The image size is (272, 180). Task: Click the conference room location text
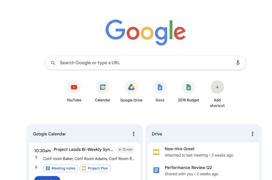coord(89,159)
